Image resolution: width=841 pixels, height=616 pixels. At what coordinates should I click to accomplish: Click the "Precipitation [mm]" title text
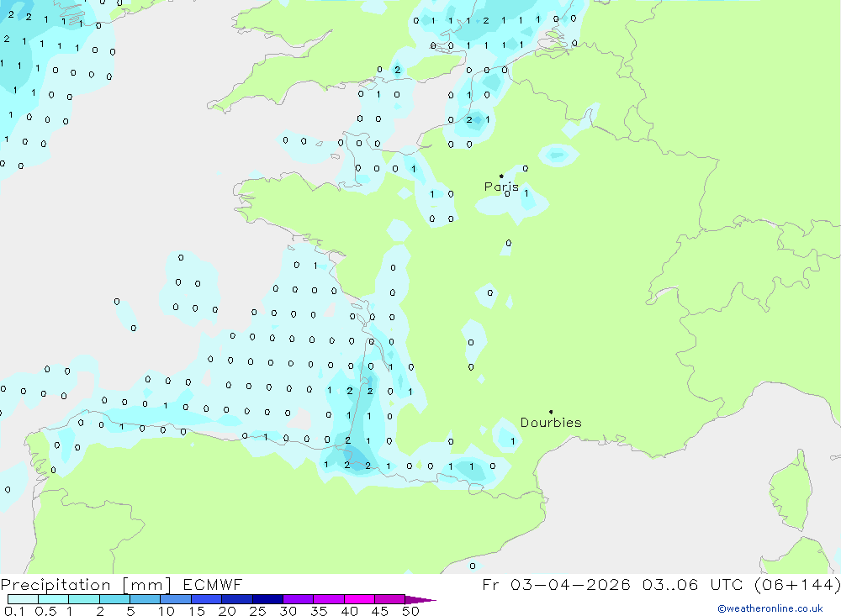pyautogui.click(x=86, y=585)
